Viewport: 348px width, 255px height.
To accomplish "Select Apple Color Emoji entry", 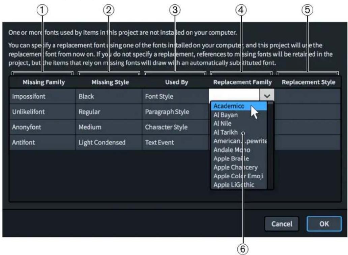I will coord(239,176).
